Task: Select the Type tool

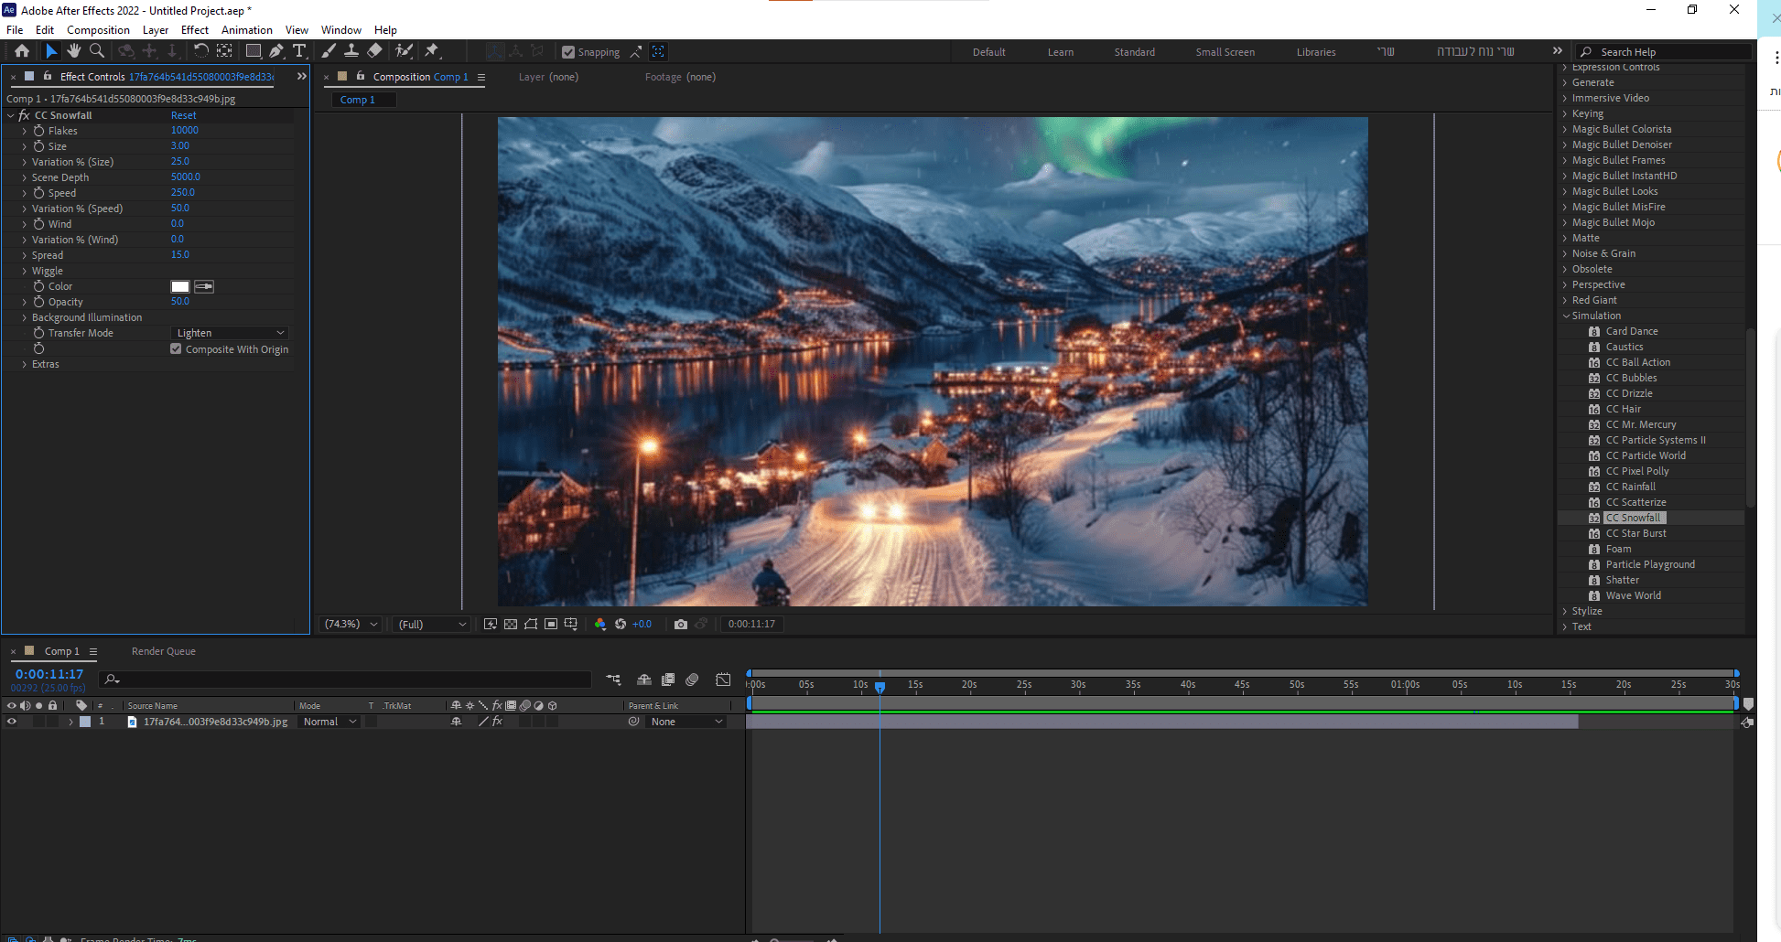Action: coord(299,51)
